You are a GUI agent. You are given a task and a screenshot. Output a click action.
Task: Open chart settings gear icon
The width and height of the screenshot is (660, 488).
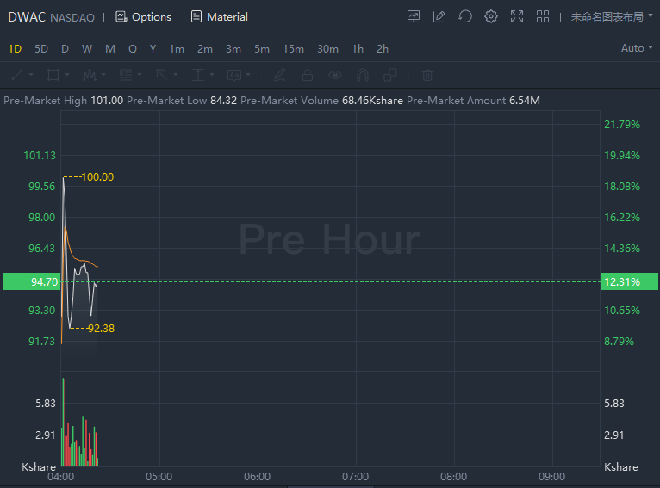click(x=491, y=17)
